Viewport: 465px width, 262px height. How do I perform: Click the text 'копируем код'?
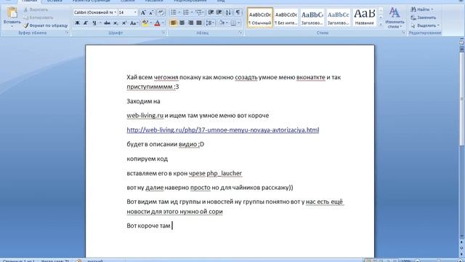coord(147,159)
